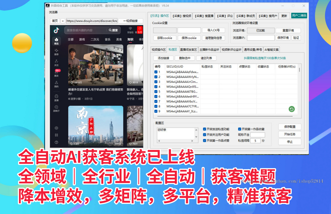Switch to 【采集】搜用户 tab
The height and width of the screenshot is (214, 331).
pos(267,16)
